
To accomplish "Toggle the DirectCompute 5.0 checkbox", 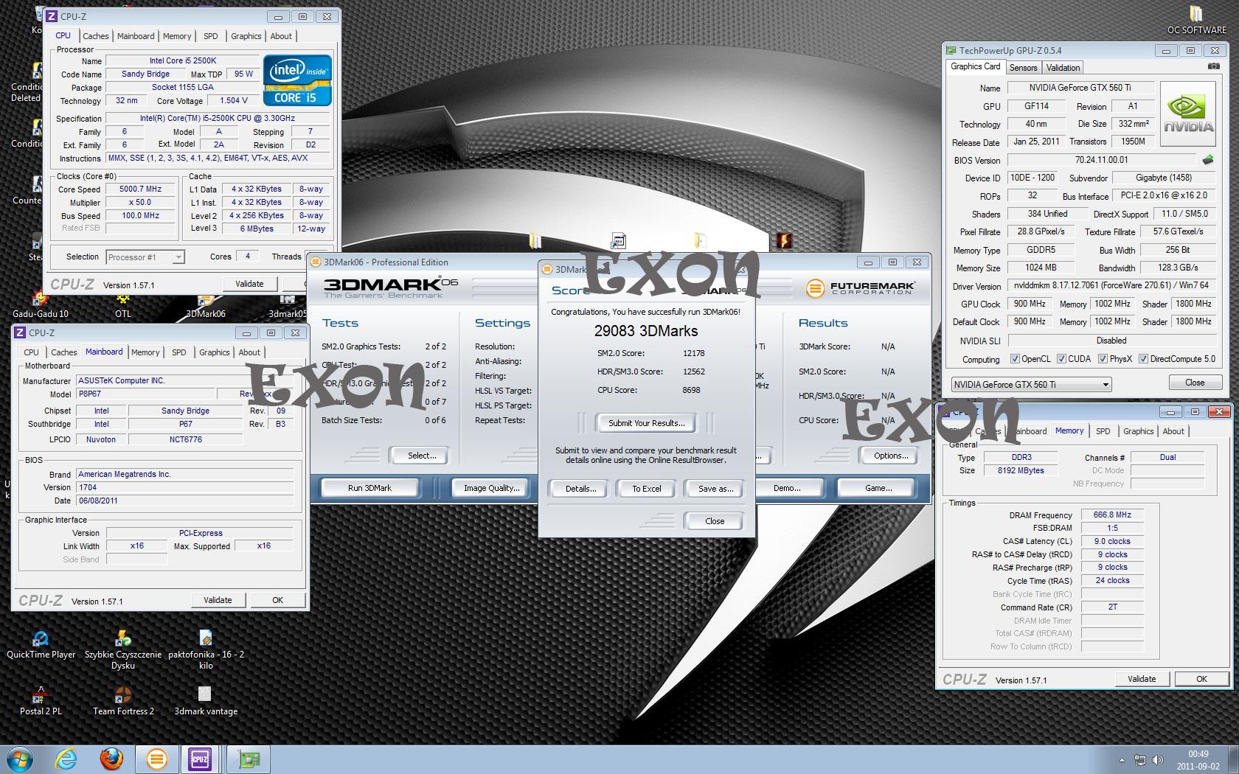I will click(x=1143, y=359).
